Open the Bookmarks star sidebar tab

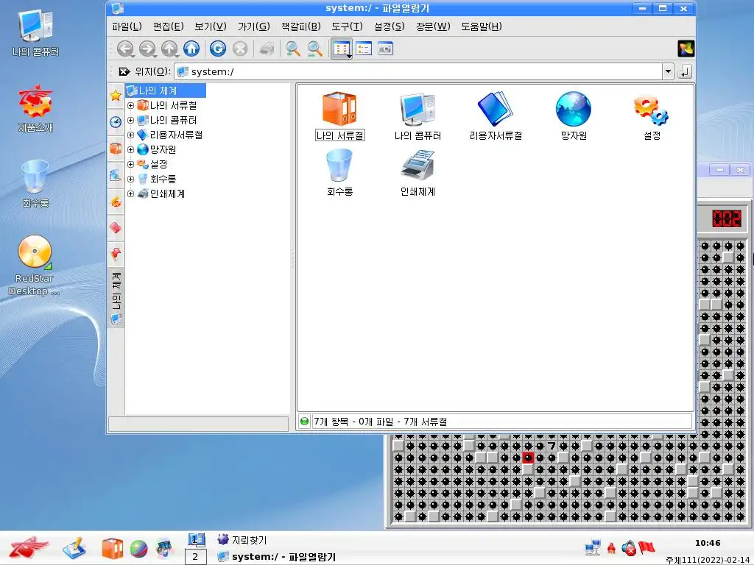[x=116, y=96]
